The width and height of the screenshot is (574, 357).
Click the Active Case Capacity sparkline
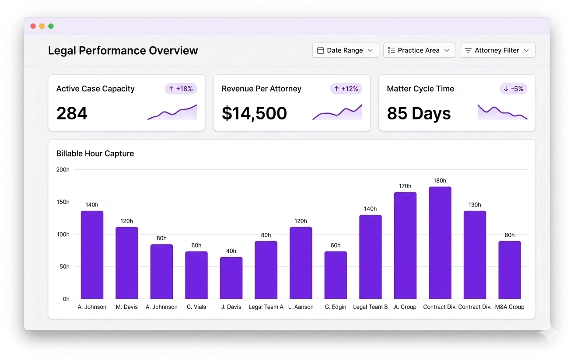[172, 112]
